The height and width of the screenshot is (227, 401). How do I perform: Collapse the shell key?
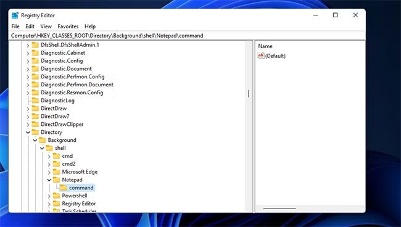[42, 148]
